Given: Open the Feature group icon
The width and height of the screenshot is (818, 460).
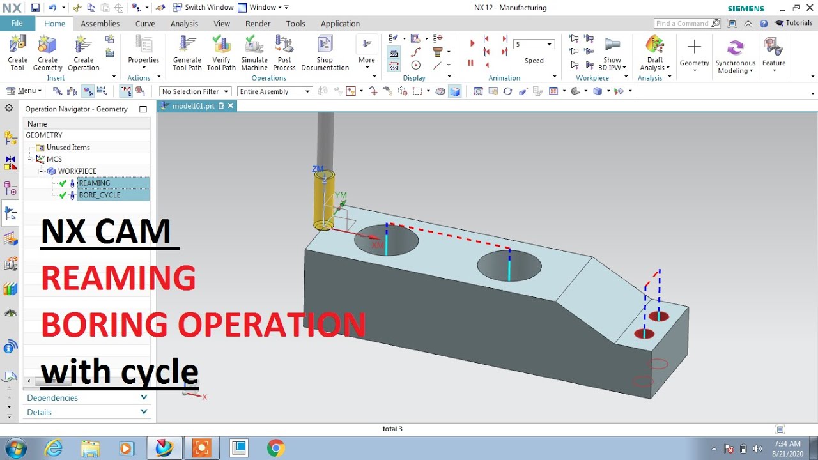Looking at the screenshot, I should coord(774,53).
